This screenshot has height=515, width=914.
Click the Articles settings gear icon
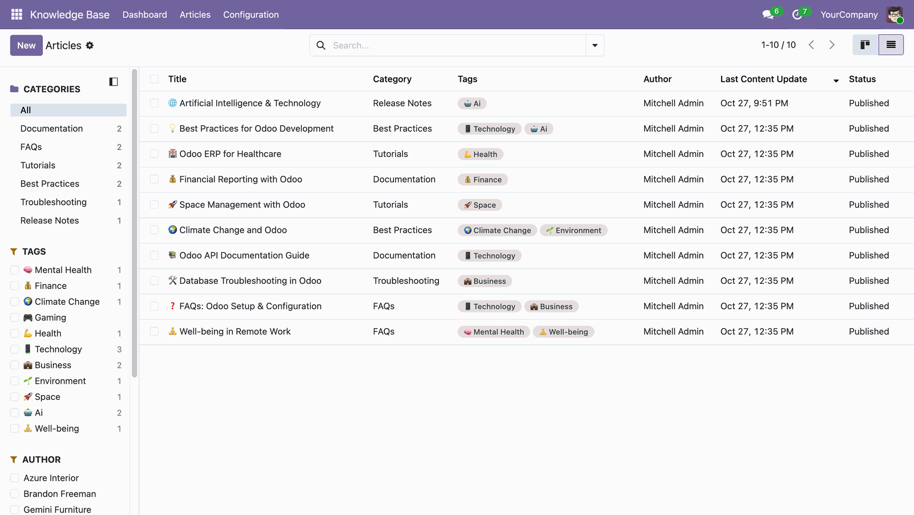point(90,45)
